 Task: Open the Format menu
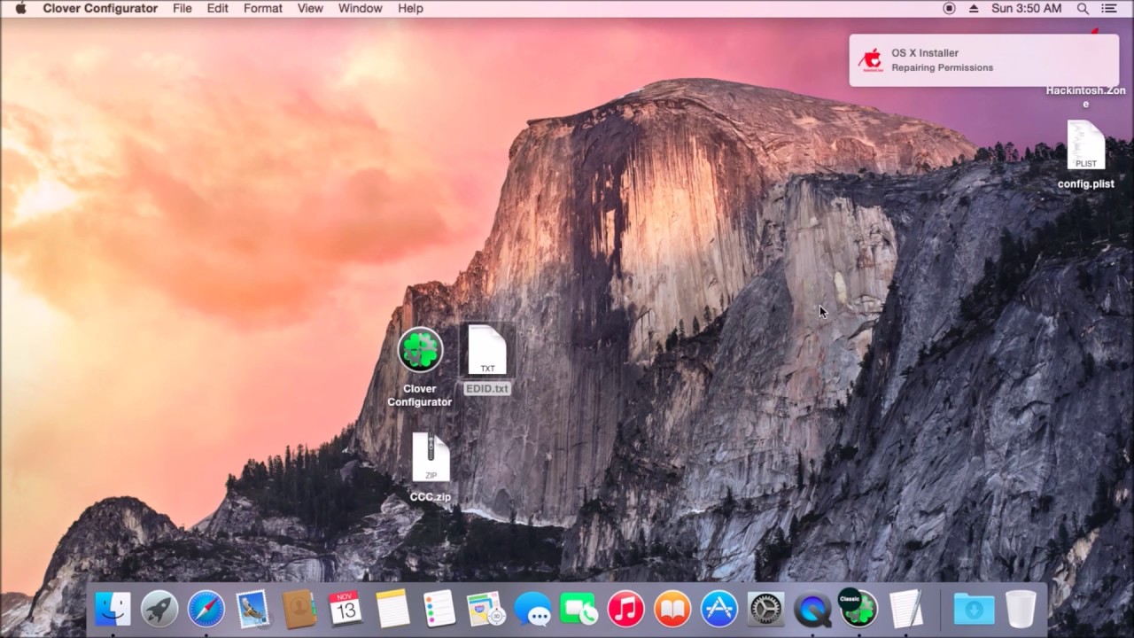[263, 8]
